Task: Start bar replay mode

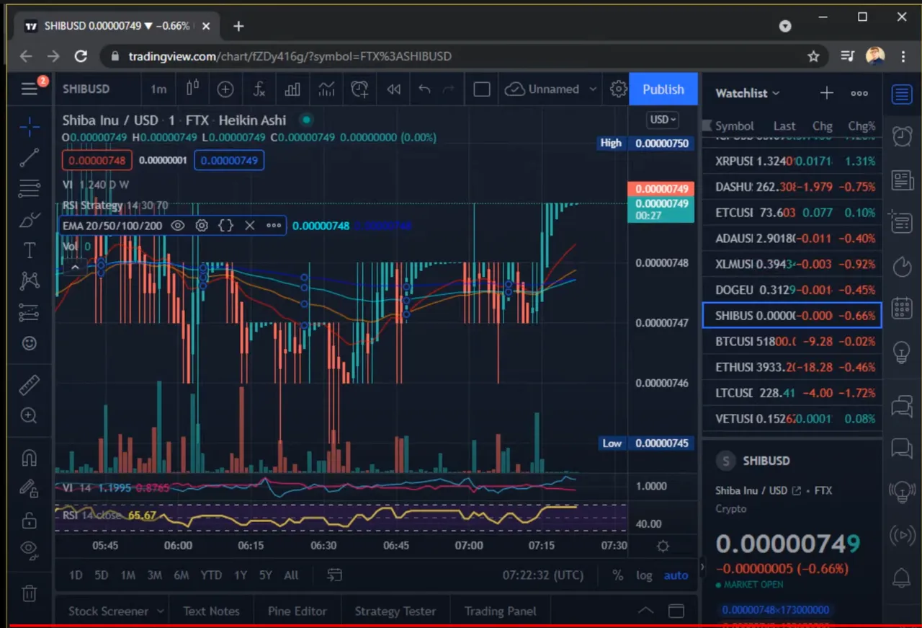Action: click(x=393, y=89)
